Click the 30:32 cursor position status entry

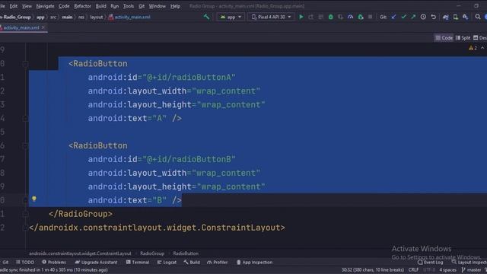373,269
